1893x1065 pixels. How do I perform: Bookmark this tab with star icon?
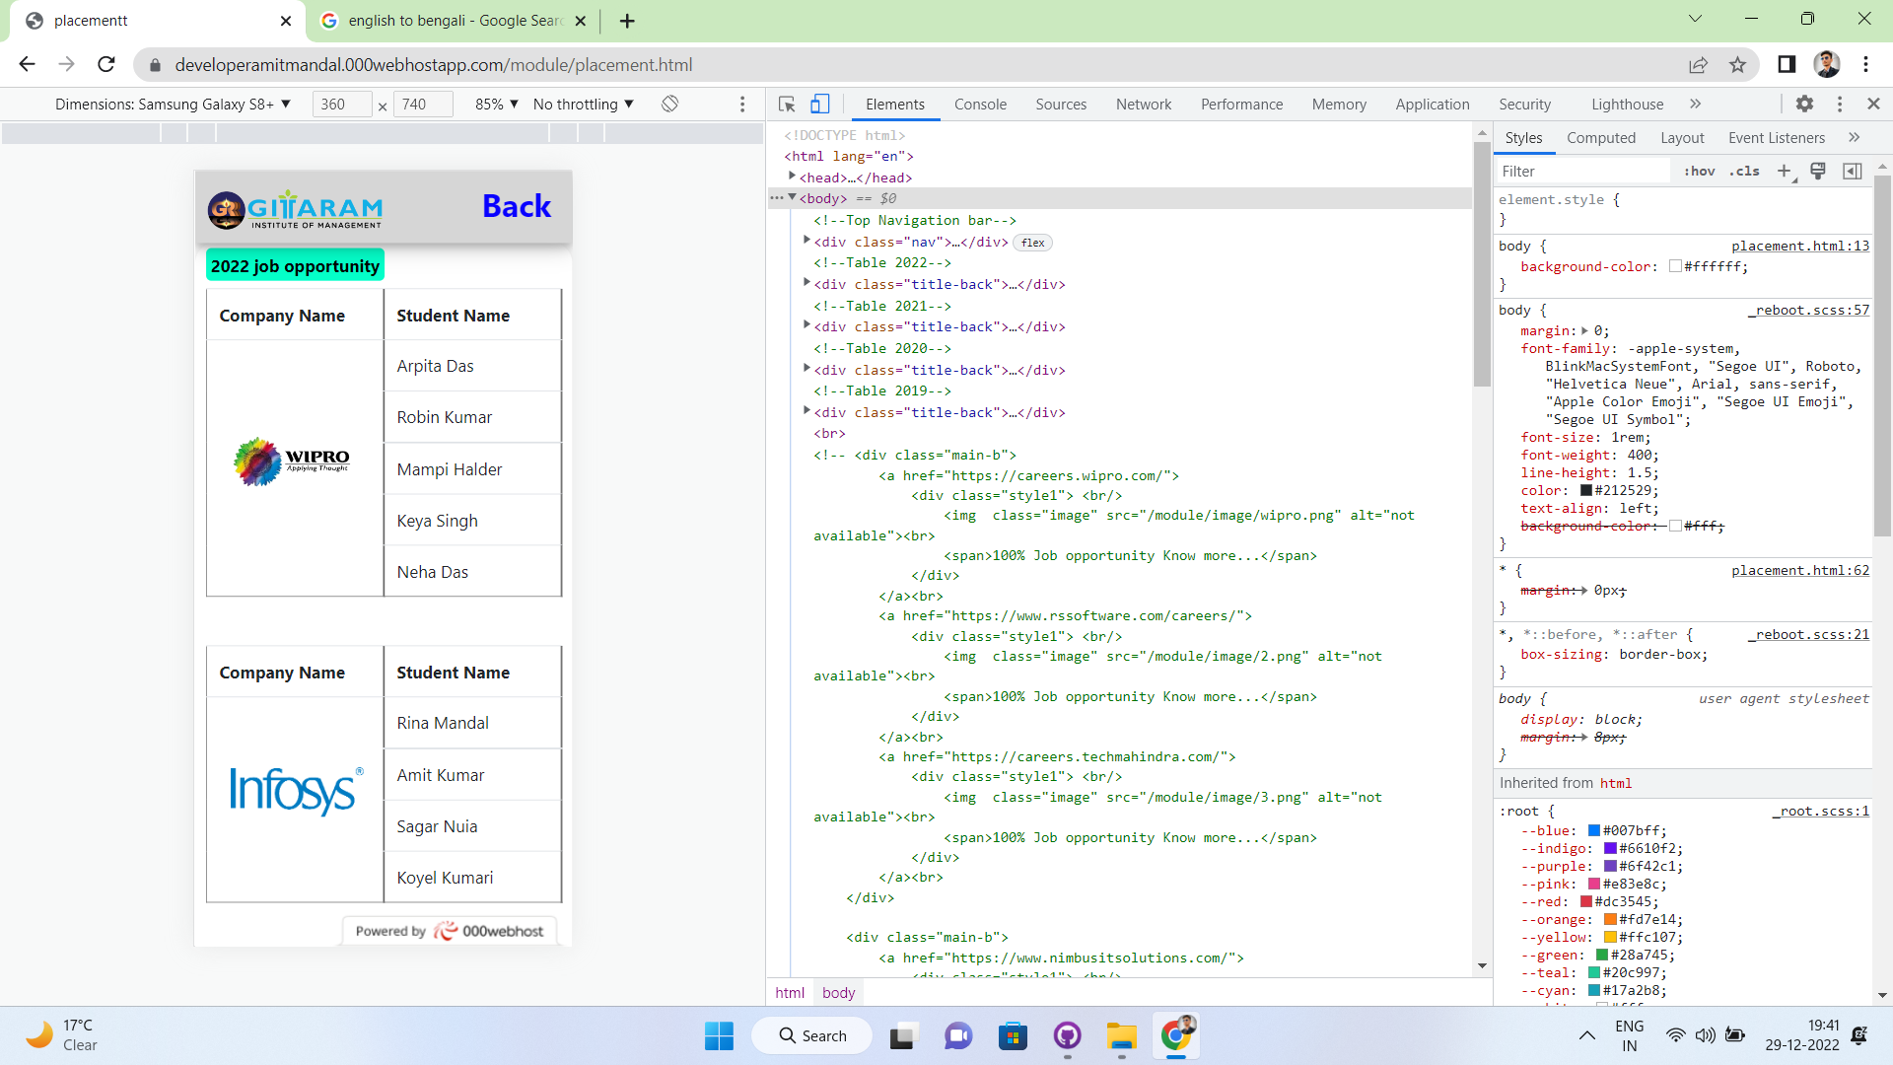pos(1737,65)
